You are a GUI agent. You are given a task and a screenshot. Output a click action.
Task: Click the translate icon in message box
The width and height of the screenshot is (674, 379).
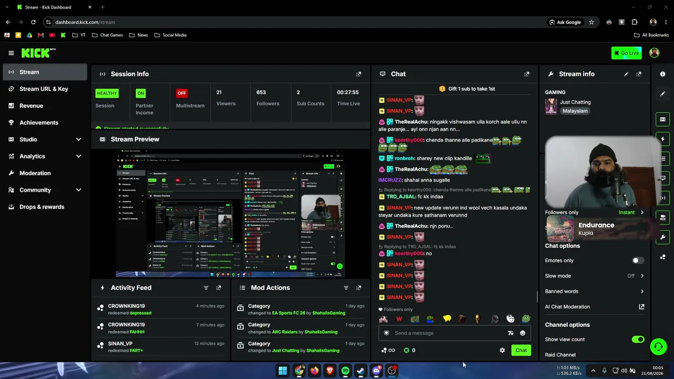click(510, 333)
